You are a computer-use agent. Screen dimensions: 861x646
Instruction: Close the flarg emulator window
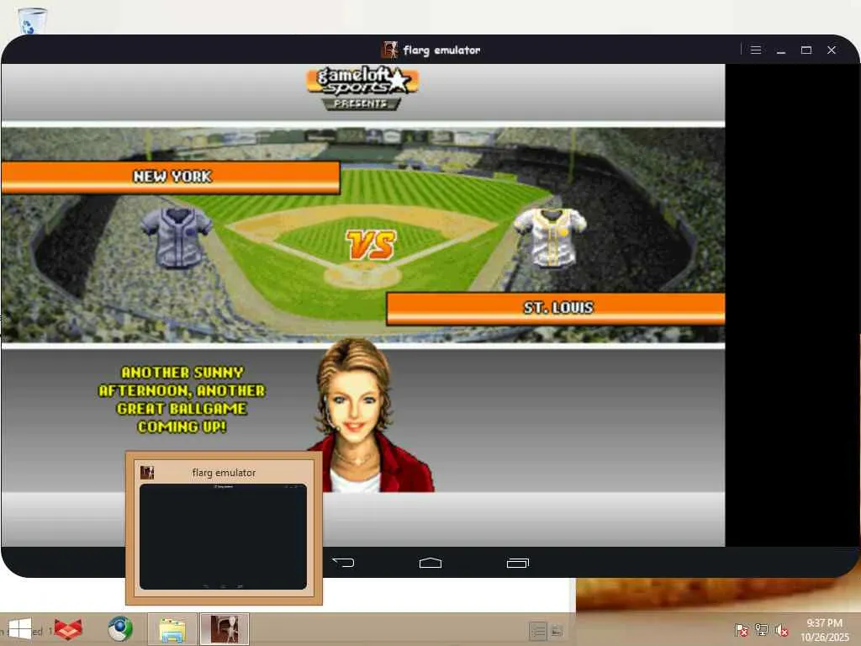[x=832, y=50]
